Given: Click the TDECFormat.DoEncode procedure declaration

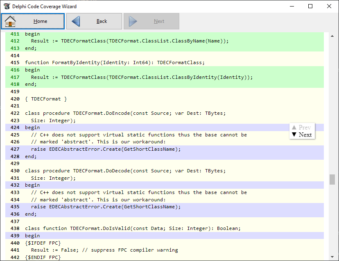Looking at the screenshot, I should click(x=125, y=113).
